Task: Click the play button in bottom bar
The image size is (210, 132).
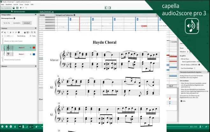Action: pos(11,127)
